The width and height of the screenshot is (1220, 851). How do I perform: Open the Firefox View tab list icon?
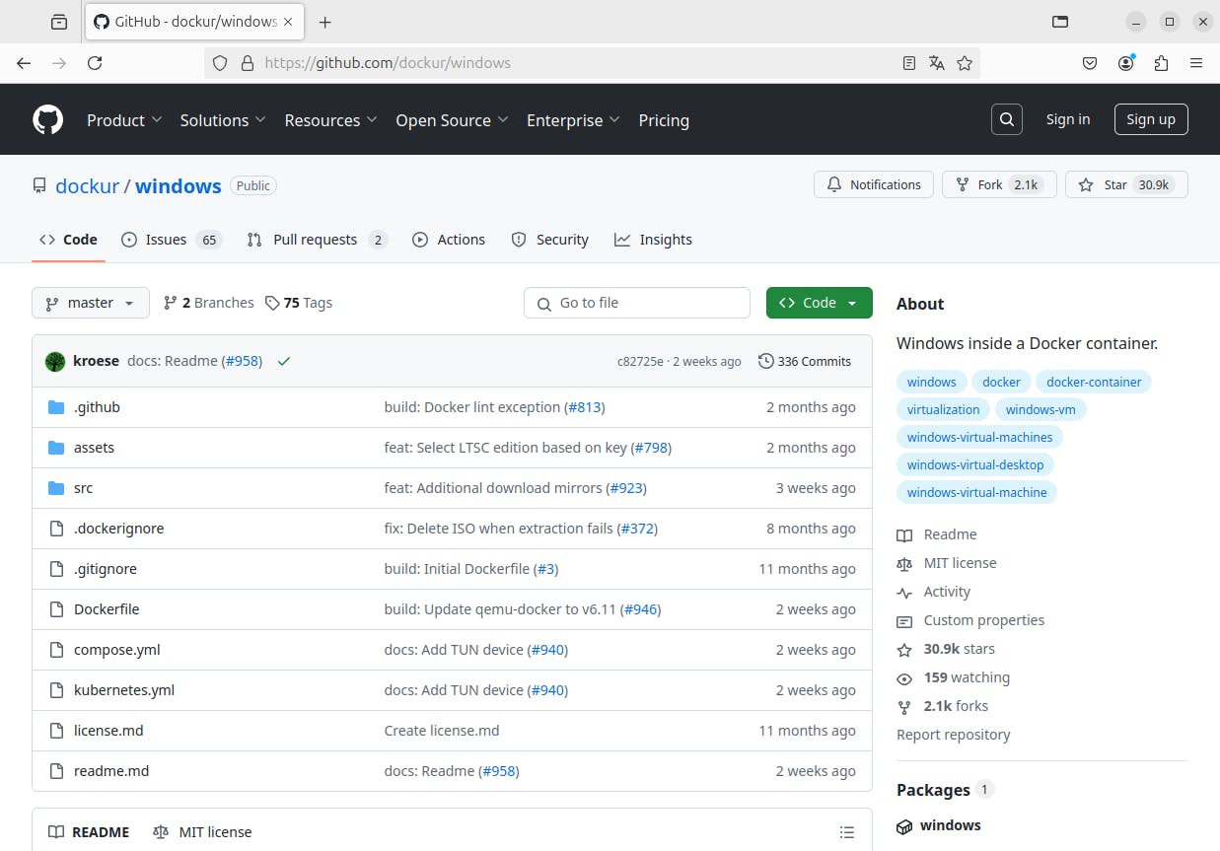(59, 22)
